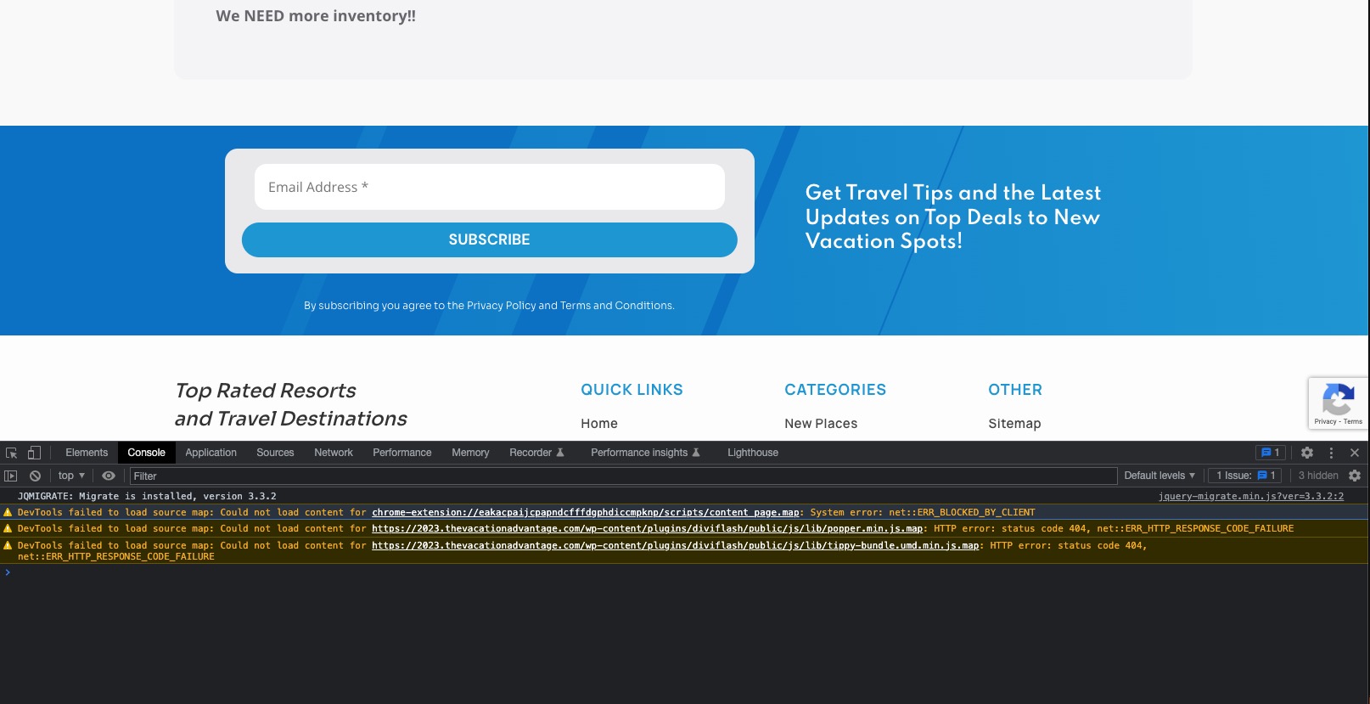Viewport: 1370px width, 704px height.
Task: Open console settings gear beside hidden count
Action: click(x=1355, y=476)
